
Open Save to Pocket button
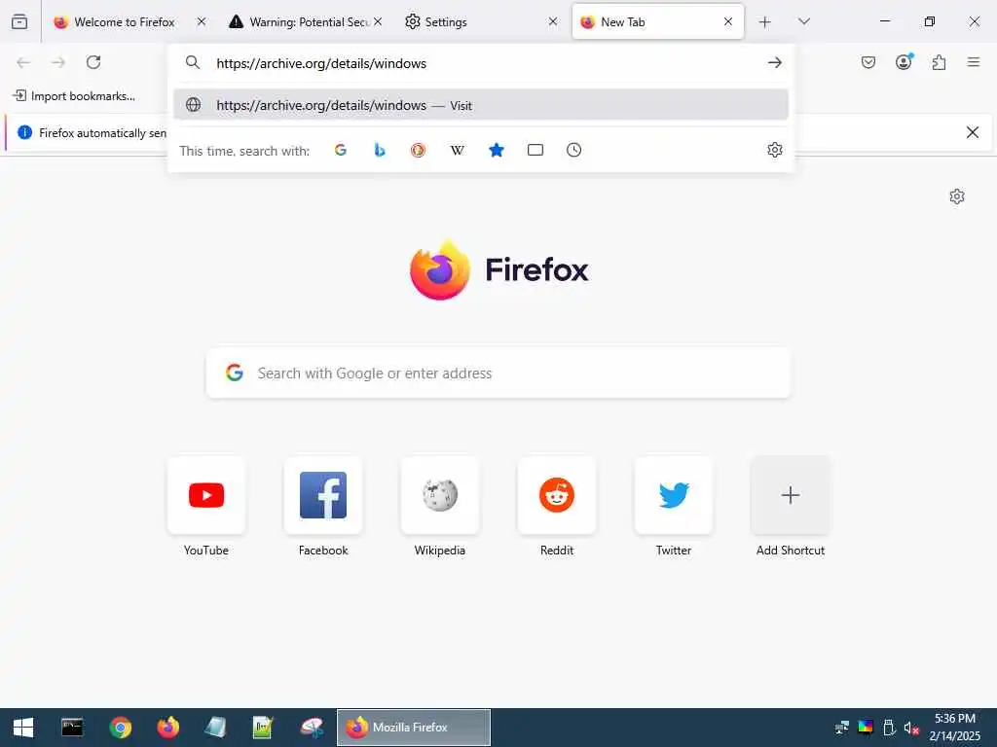click(x=868, y=62)
